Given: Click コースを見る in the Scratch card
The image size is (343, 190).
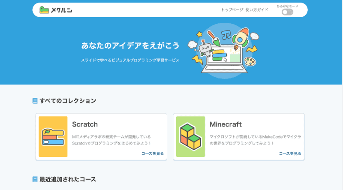Looking at the screenshot, I should click(153, 154).
